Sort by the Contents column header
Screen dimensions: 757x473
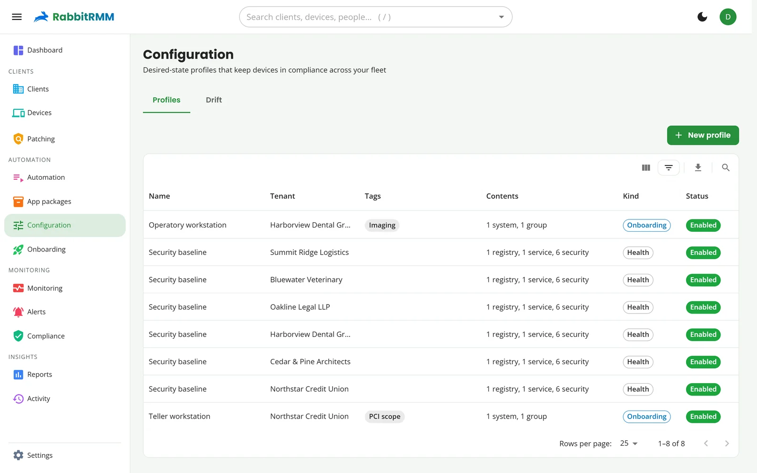tap(502, 196)
